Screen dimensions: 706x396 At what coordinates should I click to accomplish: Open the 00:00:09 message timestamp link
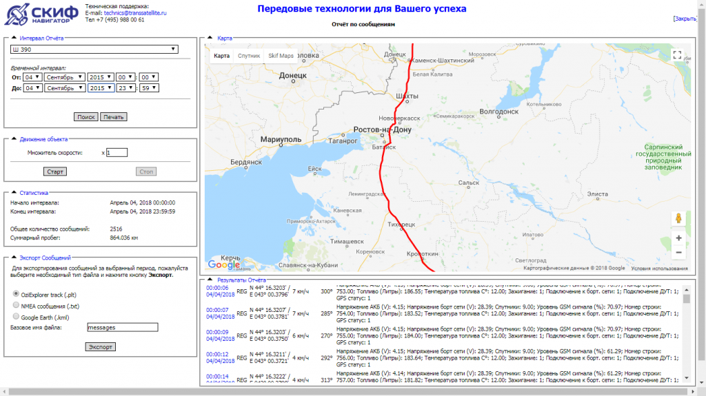[217, 332]
